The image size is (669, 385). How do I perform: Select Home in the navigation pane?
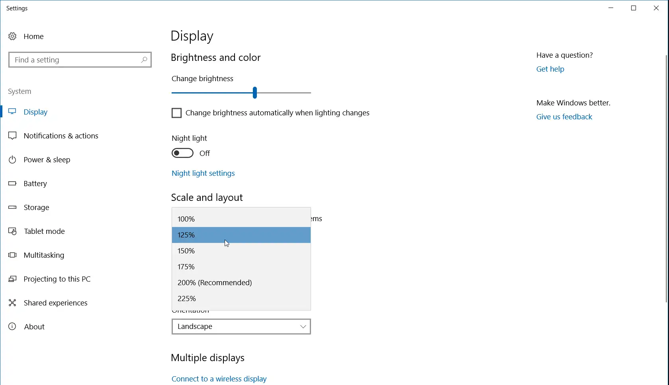(34, 36)
